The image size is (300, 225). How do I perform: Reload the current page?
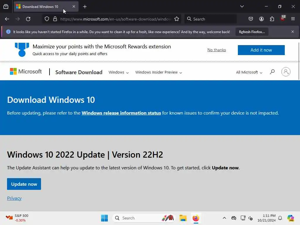pyautogui.click(x=28, y=19)
